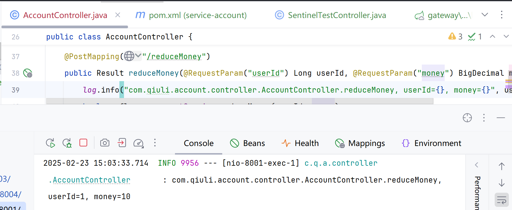Click the Rerun application icon
Viewport: 512px width, 210px height.
click(x=50, y=143)
